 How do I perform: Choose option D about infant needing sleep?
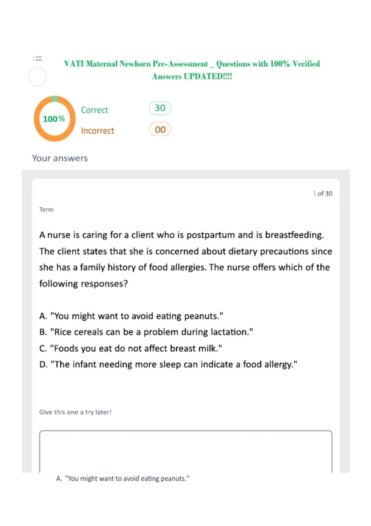coord(168,364)
